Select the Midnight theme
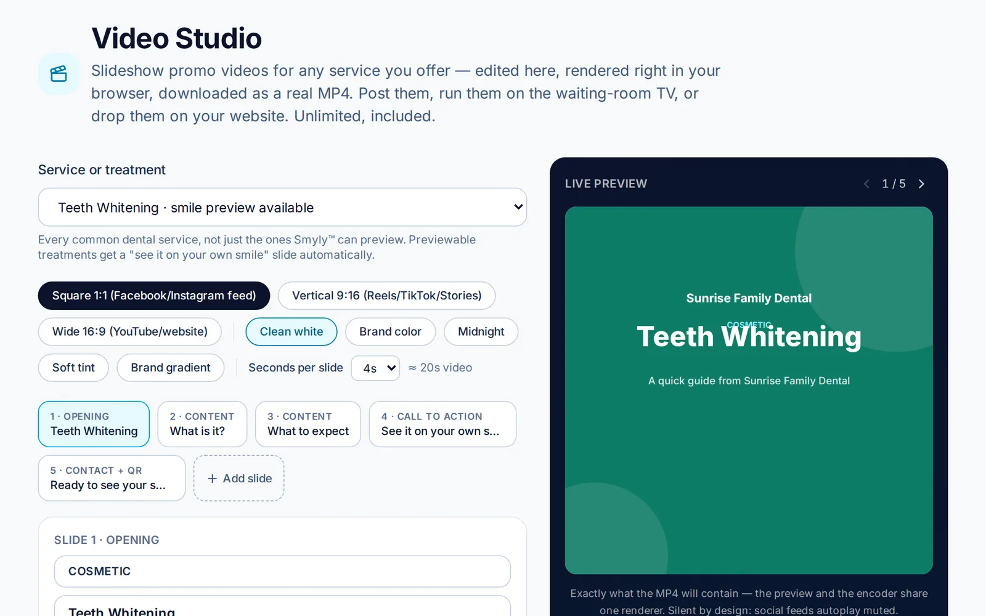 tap(481, 331)
